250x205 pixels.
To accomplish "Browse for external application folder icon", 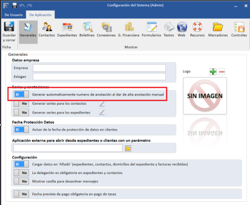I will [128, 148].
